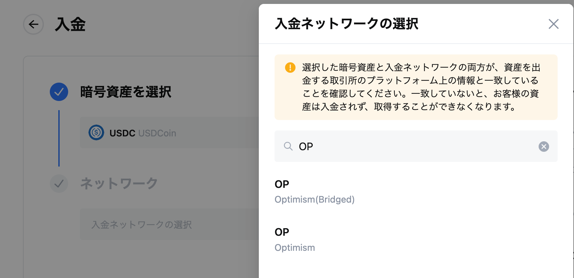Close the 入金ネットワークの選択 panel
Viewport: 574px width, 278px height.
pyautogui.click(x=553, y=24)
